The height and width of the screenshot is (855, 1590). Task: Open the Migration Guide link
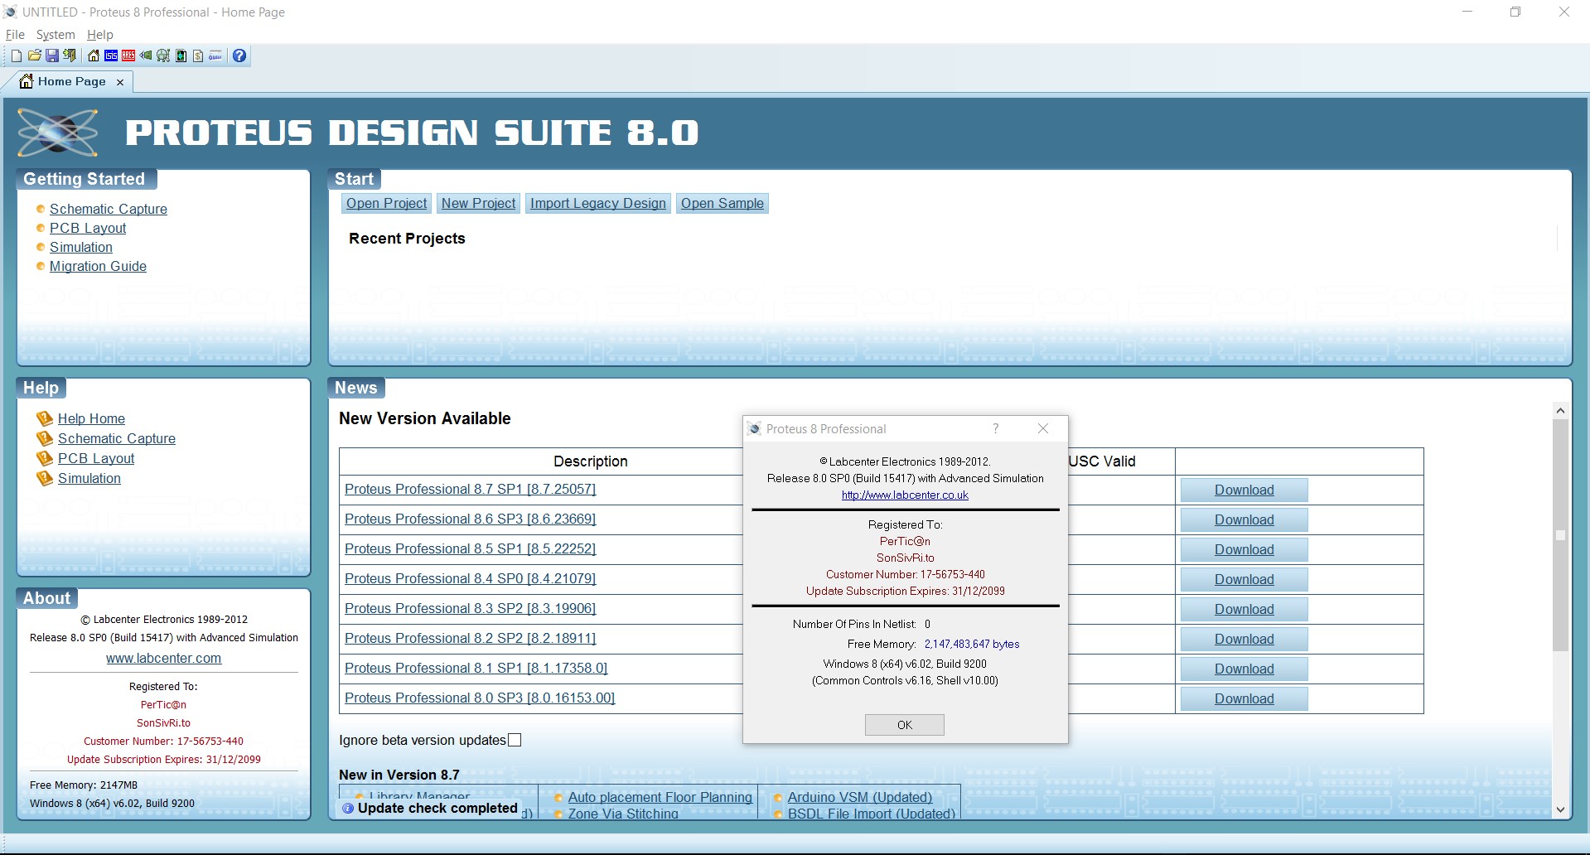98,266
